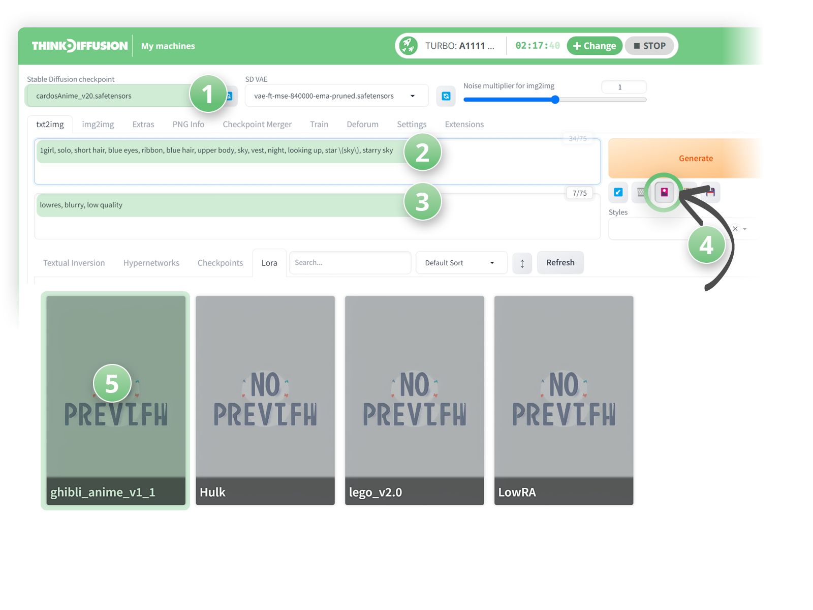The height and width of the screenshot is (610, 813).
Task: Switch to the Textual Inversion tab
Action: [74, 263]
